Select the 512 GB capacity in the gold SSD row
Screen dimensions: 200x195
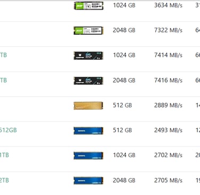pyautogui.click(x=123, y=105)
